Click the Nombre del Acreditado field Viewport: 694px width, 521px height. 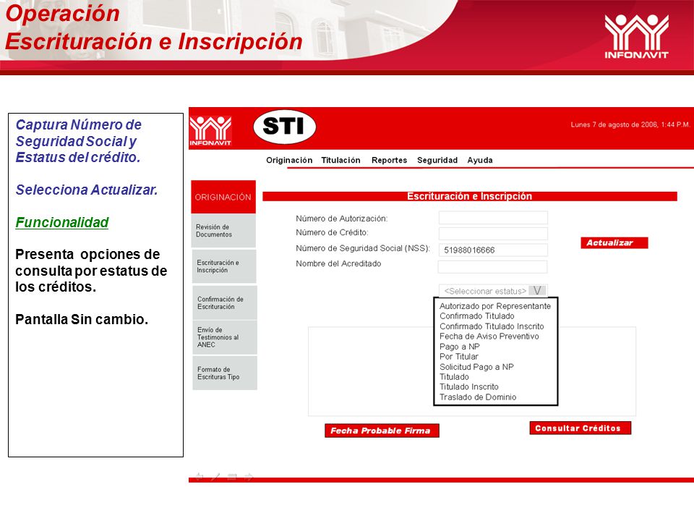[x=492, y=267]
